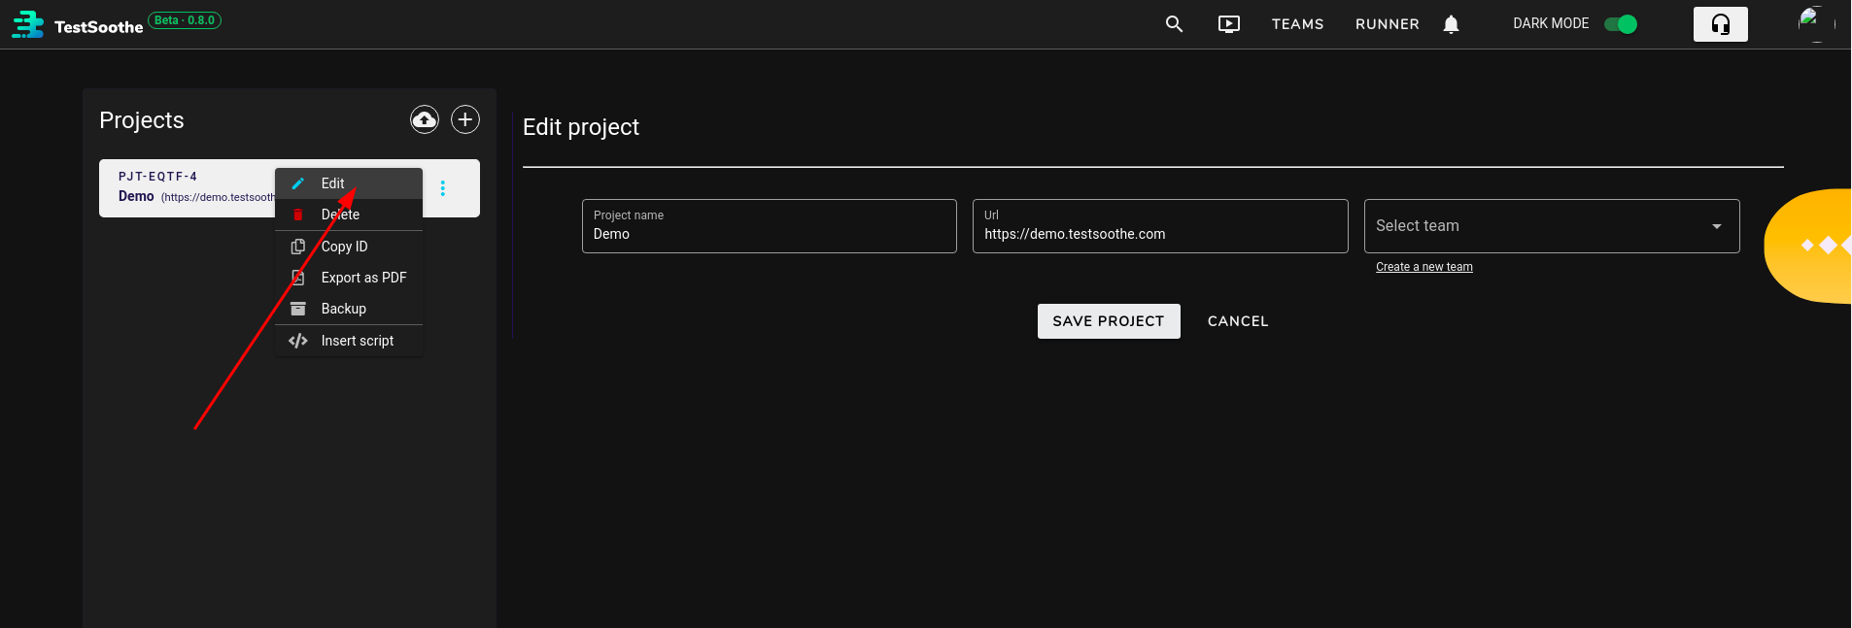The image size is (1852, 628).
Task: Click the Beta 0.8.0 version badge
Action: pos(185,20)
